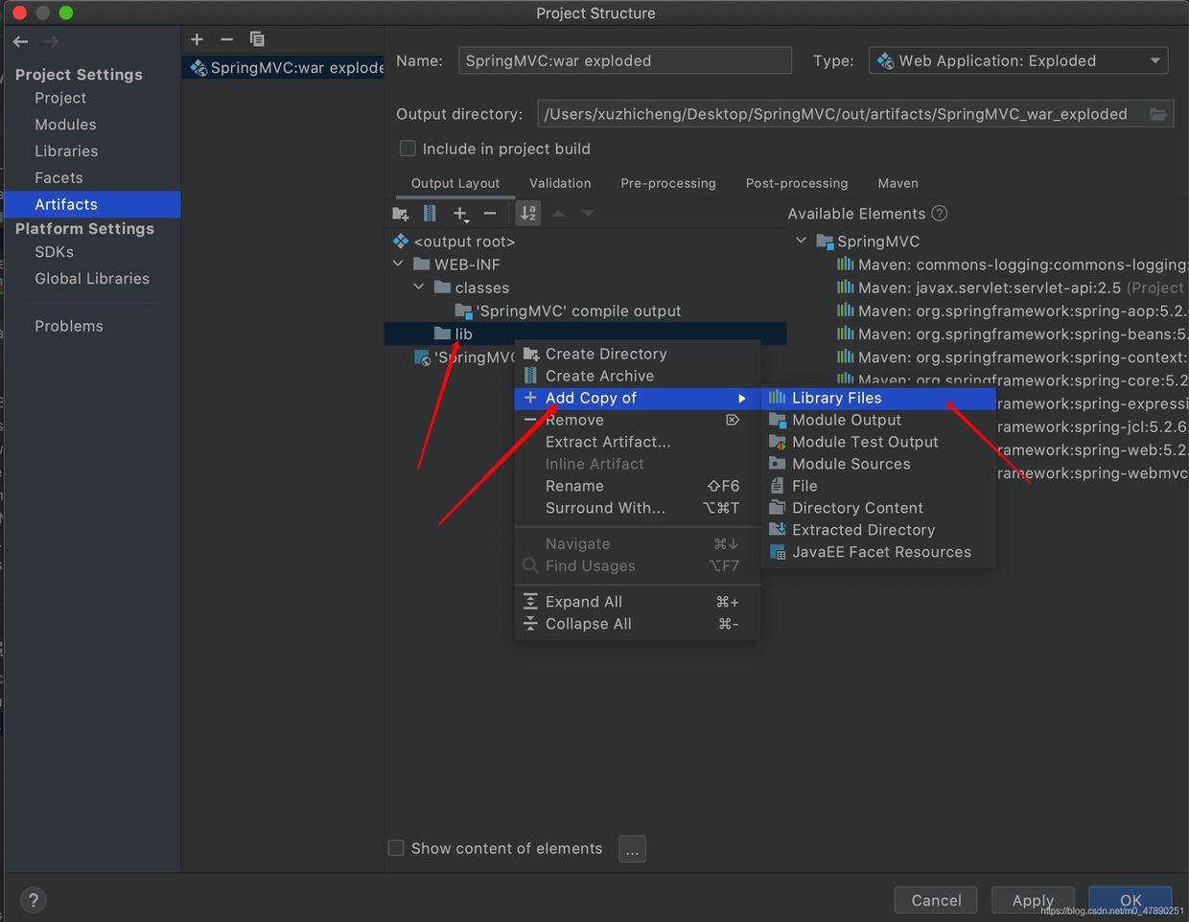Select Module Test Output submenu item
This screenshot has height=922, width=1189.
coord(878,442)
